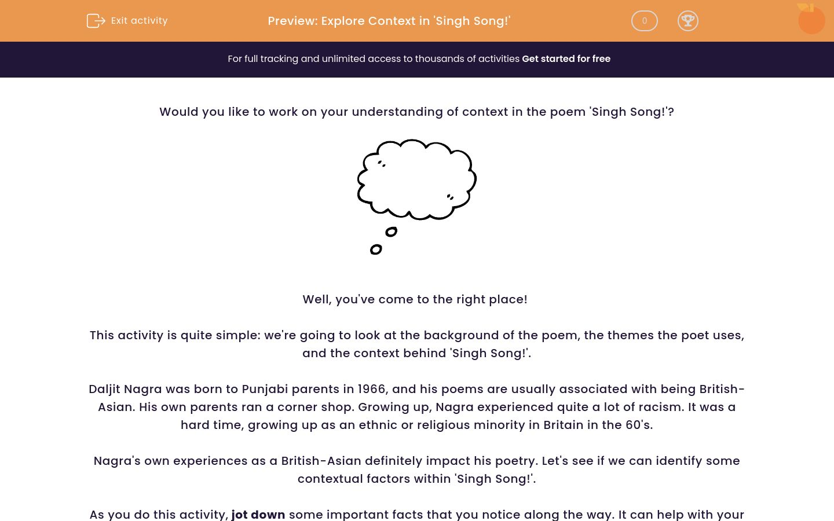Click the star inside the trophy icon
Screen dimensions: 834x521
click(688, 19)
